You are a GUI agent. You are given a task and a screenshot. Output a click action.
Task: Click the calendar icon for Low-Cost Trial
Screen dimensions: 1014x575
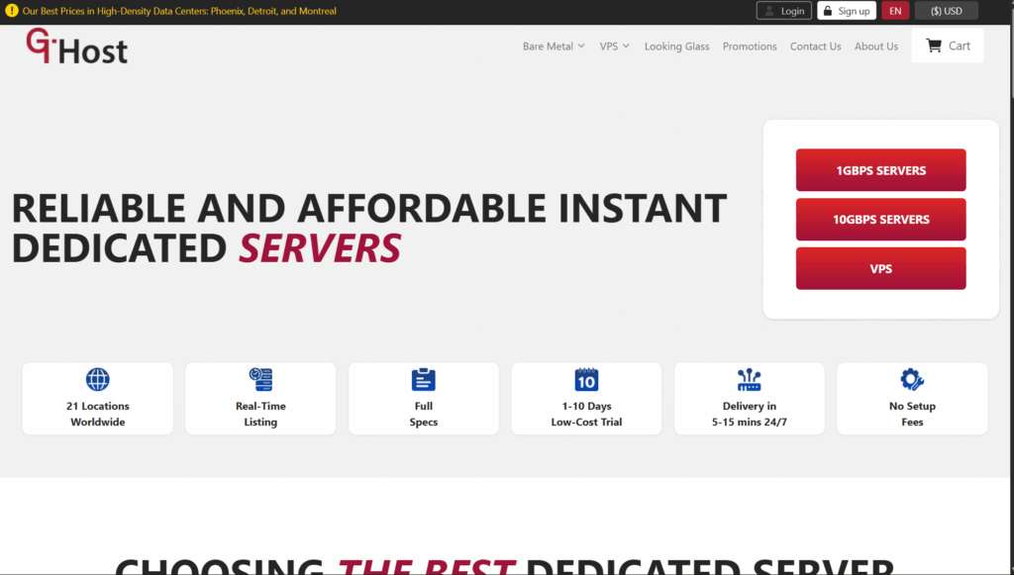[586, 379]
